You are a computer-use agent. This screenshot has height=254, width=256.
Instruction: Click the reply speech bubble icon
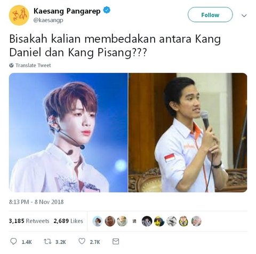pos(13,241)
